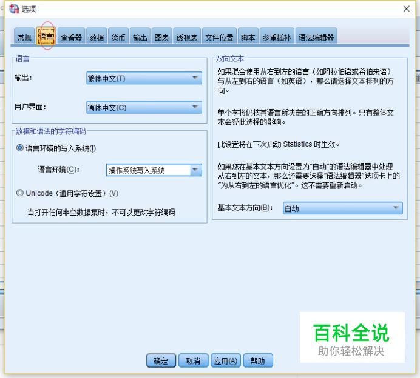Image resolution: width=420 pixels, height=378 pixels.
Task: Select the 语言 tab
Action: coord(46,36)
